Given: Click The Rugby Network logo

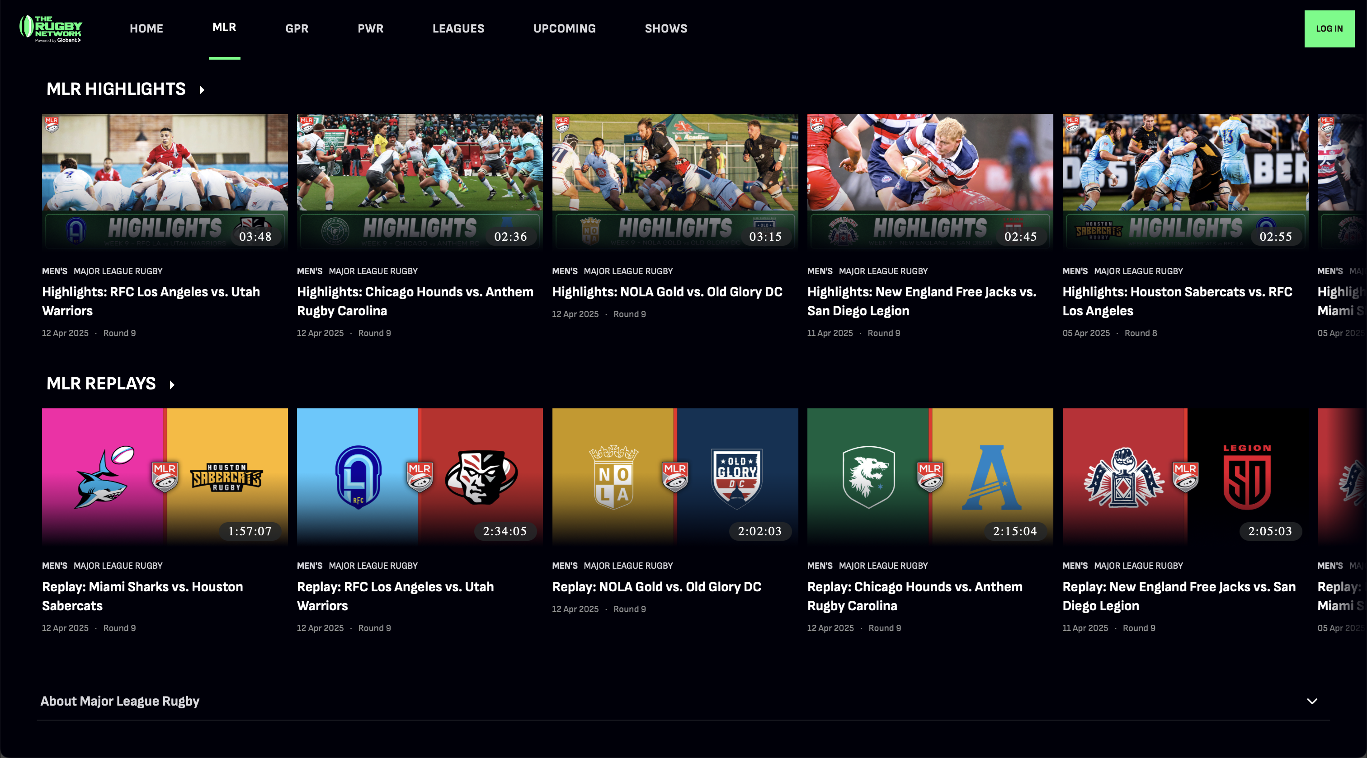Looking at the screenshot, I should pyautogui.click(x=51, y=28).
